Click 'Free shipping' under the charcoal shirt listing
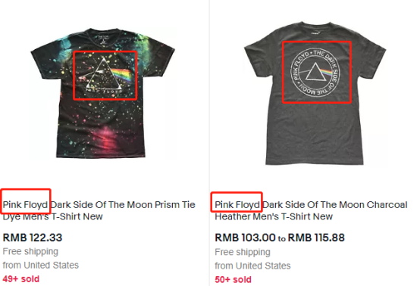Screen dimensions: 420x286 click(x=243, y=252)
